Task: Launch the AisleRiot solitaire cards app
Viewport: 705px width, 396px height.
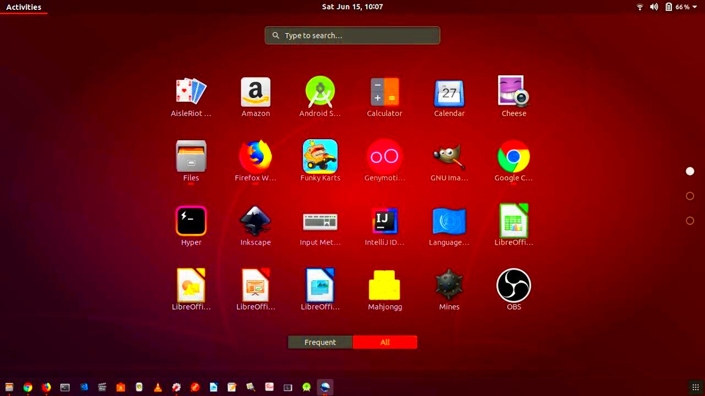Action: pos(191,97)
